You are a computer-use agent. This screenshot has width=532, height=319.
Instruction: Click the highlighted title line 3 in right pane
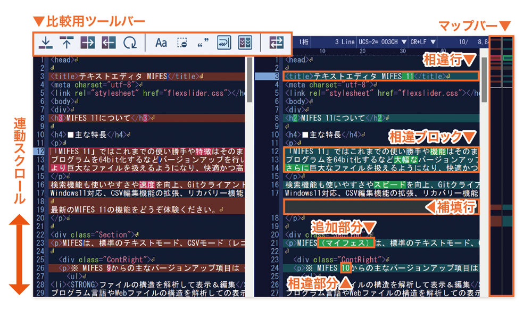pos(372,77)
